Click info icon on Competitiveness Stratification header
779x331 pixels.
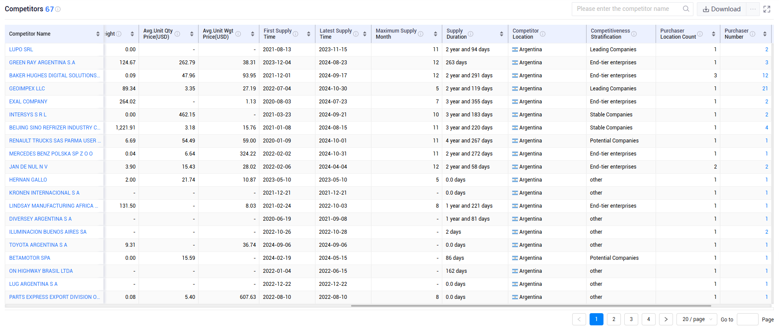(x=634, y=34)
